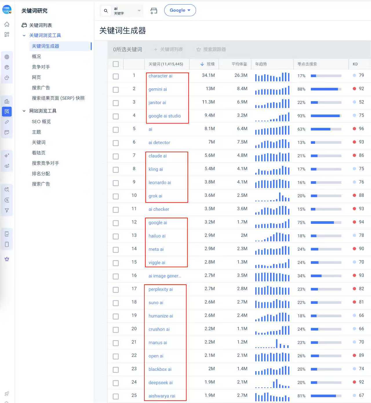Click the yearly trend chart for manus ai
The width and height of the screenshot is (371, 403).
tap(272, 343)
